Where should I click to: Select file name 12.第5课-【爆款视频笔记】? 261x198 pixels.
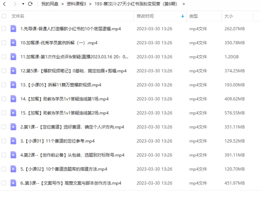(73, 71)
